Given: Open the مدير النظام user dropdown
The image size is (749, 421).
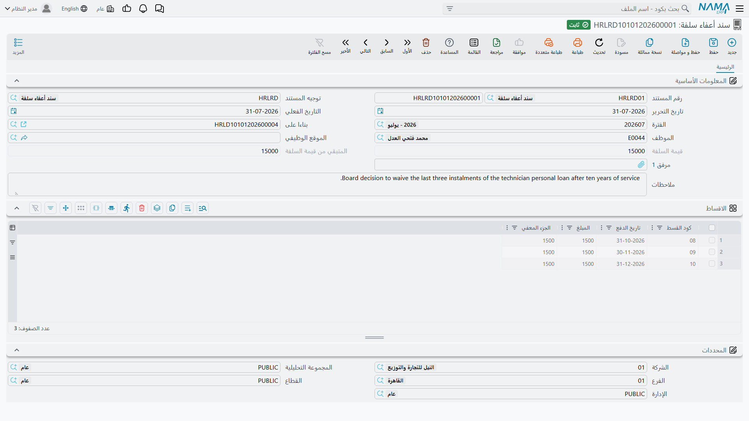Looking at the screenshot, I should pos(28,9).
